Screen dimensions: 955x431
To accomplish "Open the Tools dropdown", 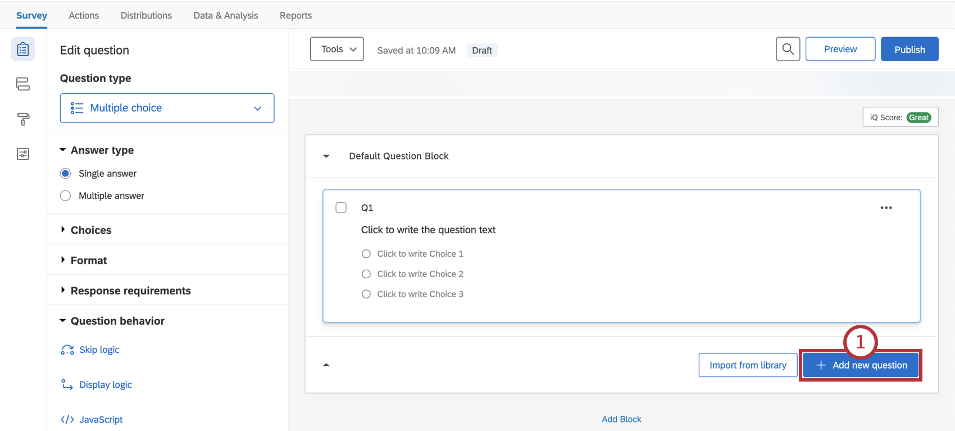I will (336, 49).
